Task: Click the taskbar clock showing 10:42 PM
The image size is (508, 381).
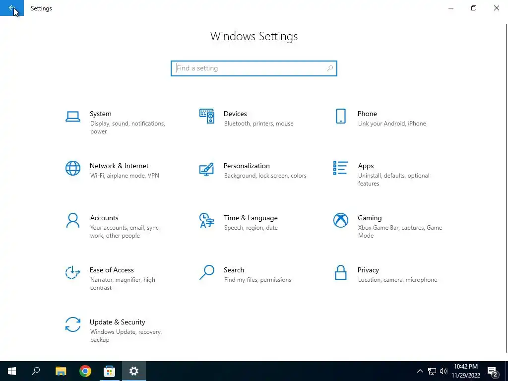Action: click(465, 371)
